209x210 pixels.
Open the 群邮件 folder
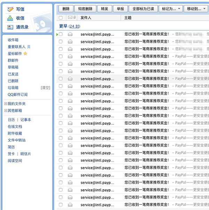(13, 60)
